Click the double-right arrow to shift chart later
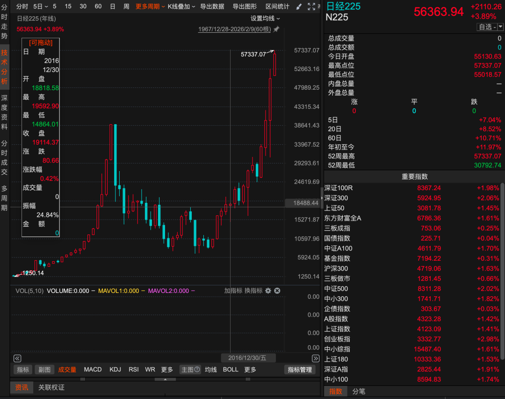This screenshot has height=399, width=505. tap(316, 358)
